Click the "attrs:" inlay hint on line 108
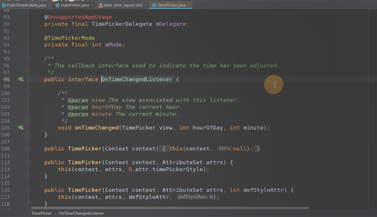The width and height of the screenshot is (377, 217). pos(224,149)
